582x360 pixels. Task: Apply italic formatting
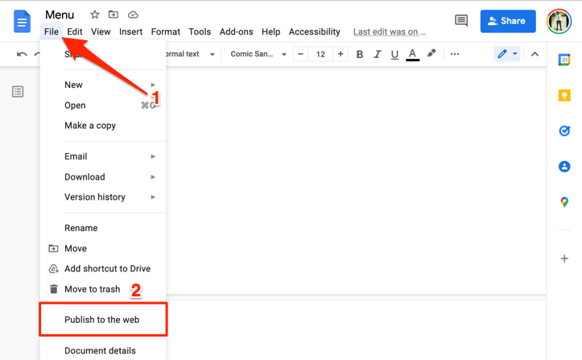point(377,55)
